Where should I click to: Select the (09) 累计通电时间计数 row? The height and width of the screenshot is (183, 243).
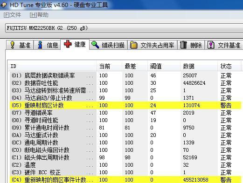[x=125, y=128]
